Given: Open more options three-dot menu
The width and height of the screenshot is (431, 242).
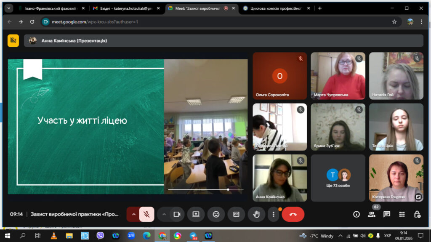Looking at the screenshot, I should click(273, 214).
